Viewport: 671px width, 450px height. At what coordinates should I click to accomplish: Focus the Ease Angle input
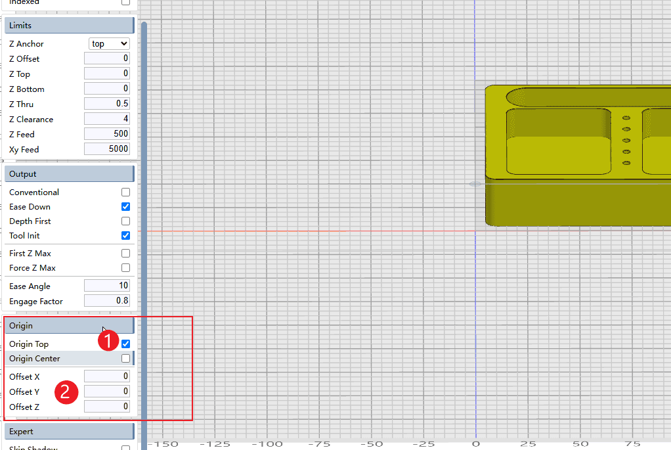(x=107, y=286)
